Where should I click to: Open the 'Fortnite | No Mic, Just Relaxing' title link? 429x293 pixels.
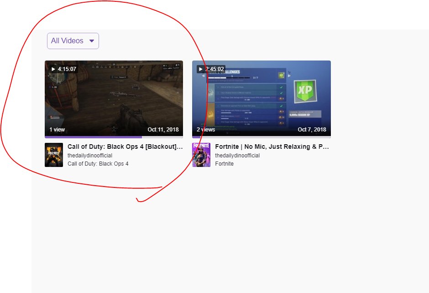point(272,147)
